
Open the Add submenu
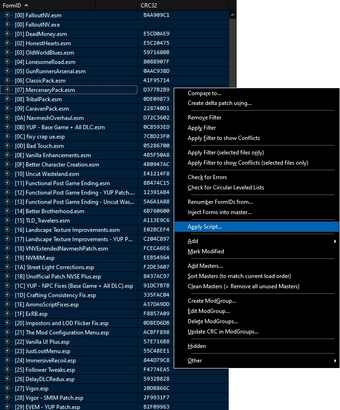(193, 241)
